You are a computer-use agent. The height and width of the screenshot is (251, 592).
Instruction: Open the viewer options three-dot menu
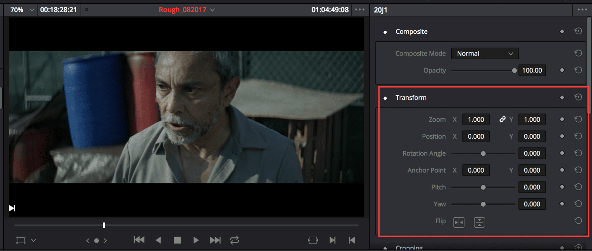pyautogui.click(x=360, y=10)
